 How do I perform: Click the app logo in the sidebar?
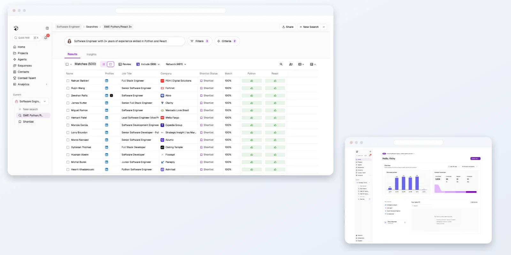16,28
